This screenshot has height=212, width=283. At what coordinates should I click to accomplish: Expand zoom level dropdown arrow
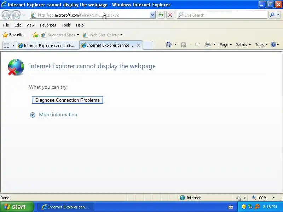pos(273,198)
